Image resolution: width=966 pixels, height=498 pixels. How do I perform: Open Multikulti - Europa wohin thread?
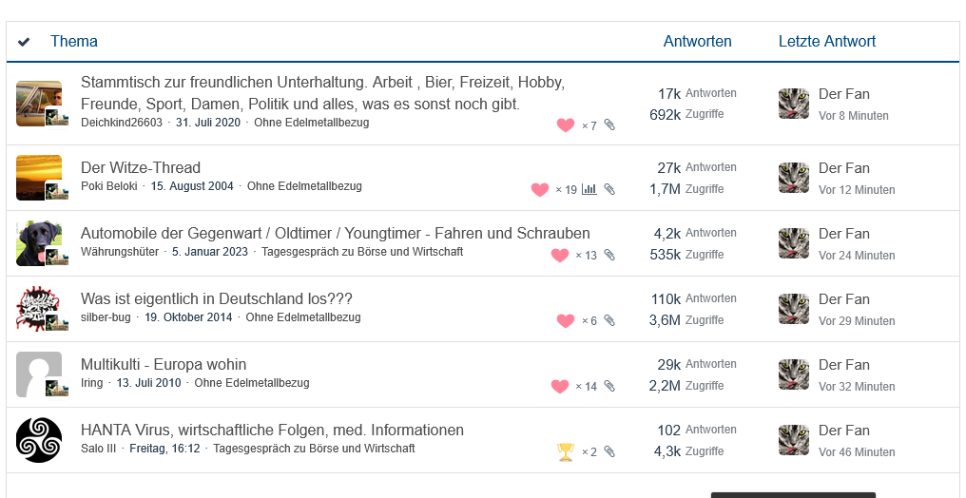click(x=164, y=364)
